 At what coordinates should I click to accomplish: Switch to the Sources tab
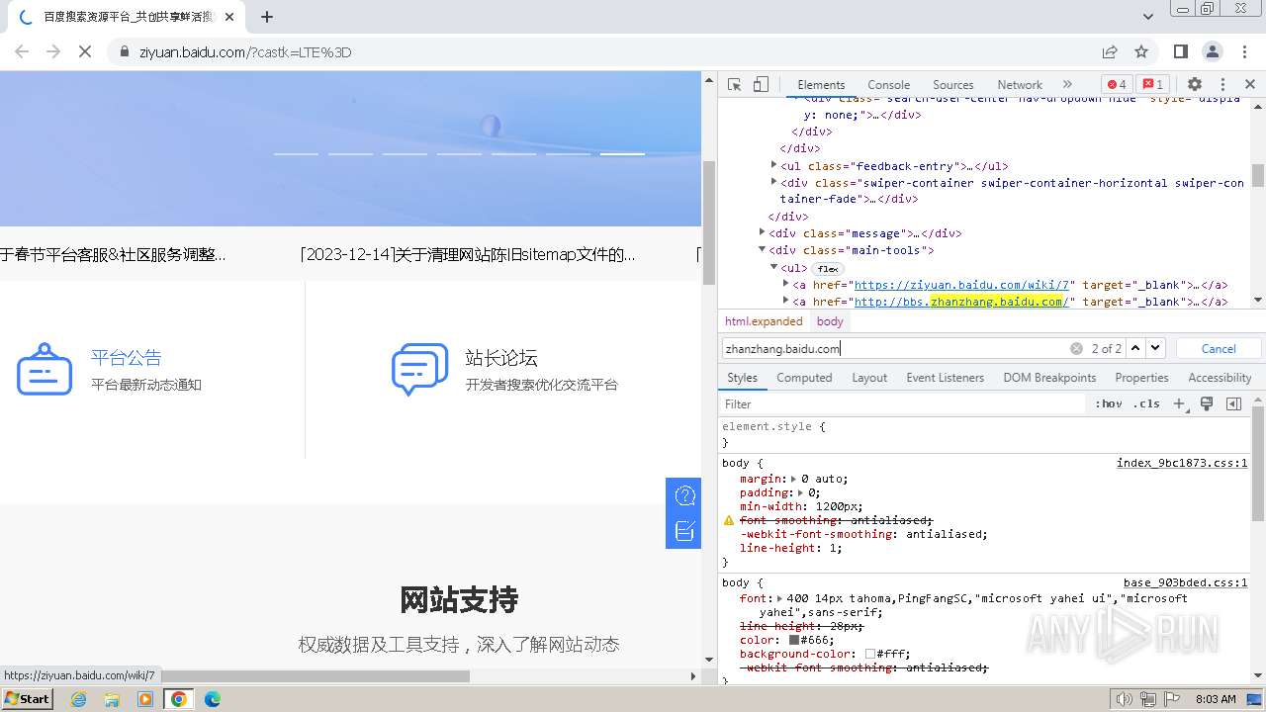pos(952,85)
